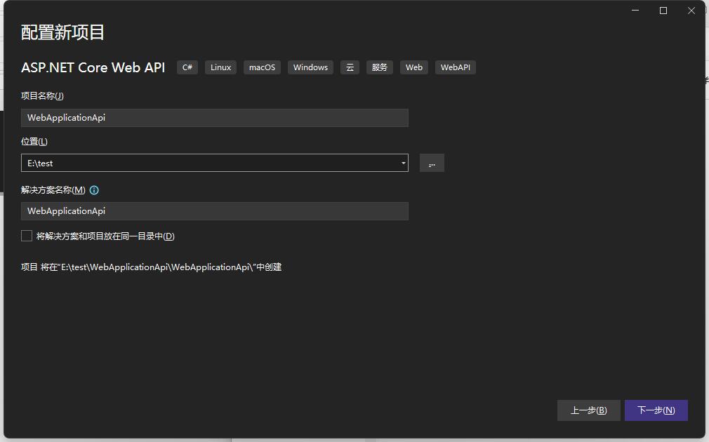This screenshot has height=442, width=709.
Task: Click the Web tag
Action: pos(414,67)
